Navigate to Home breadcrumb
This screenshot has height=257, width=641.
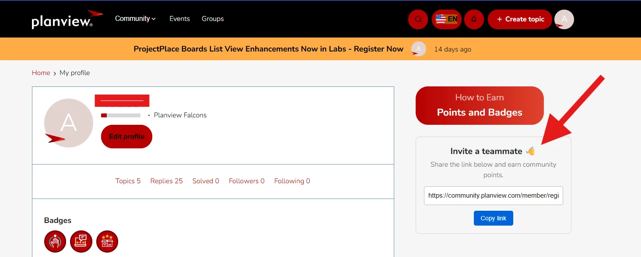[41, 73]
